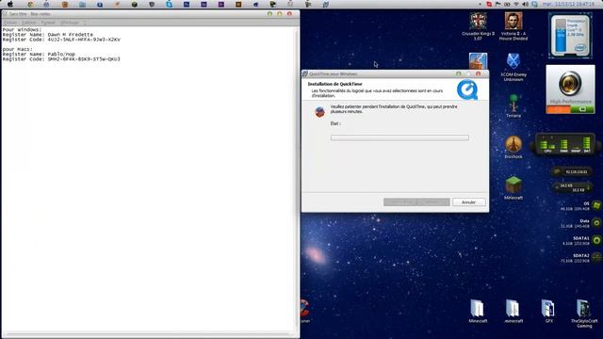Click the SDATA1 drive gadget icon
This screenshot has width=603, height=339.
[x=596, y=240]
